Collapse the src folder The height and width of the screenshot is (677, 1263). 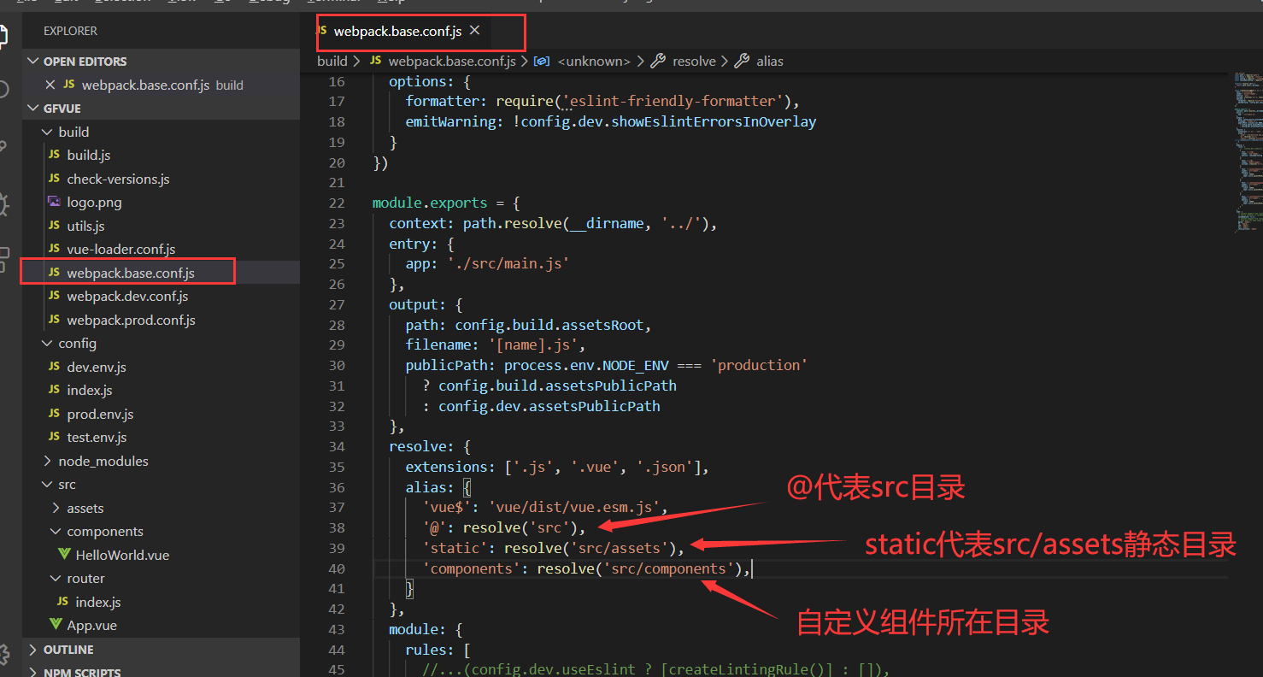tap(47, 484)
